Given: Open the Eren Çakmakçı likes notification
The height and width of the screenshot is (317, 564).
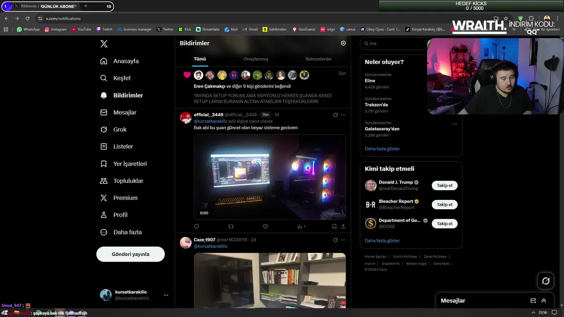Looking at the screenshot, I should click(263, 88).
